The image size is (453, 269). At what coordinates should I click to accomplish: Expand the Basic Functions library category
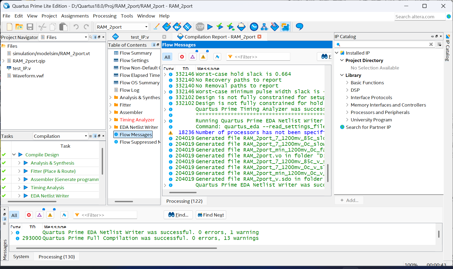[x=347, y=83]
